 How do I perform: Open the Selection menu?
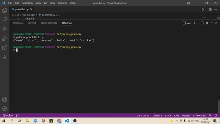click(27, 3)
